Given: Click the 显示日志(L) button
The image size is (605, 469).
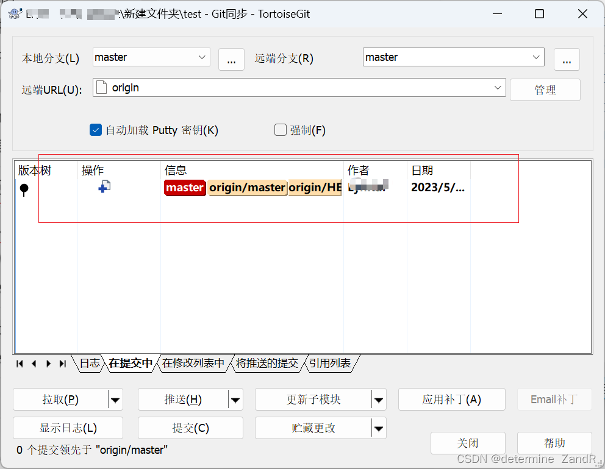Looking at the screenshot, I should coord(68,428).
